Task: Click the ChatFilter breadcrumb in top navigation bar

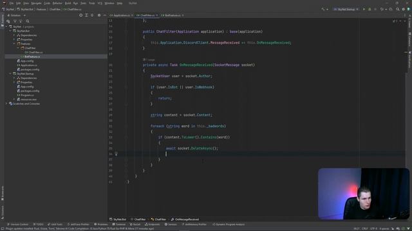Action: tap(55, 9)
